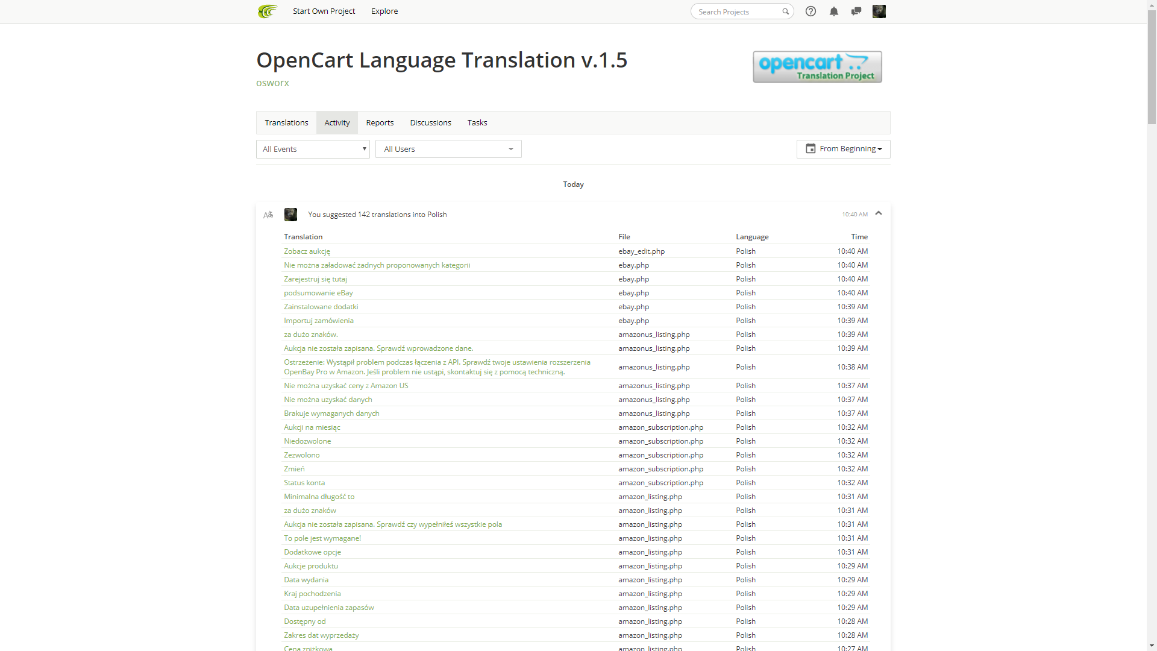This screenshot has width=1157, height=651.
Task: Open translation 'Zobacz aukcję'
Action: (307, 251)
